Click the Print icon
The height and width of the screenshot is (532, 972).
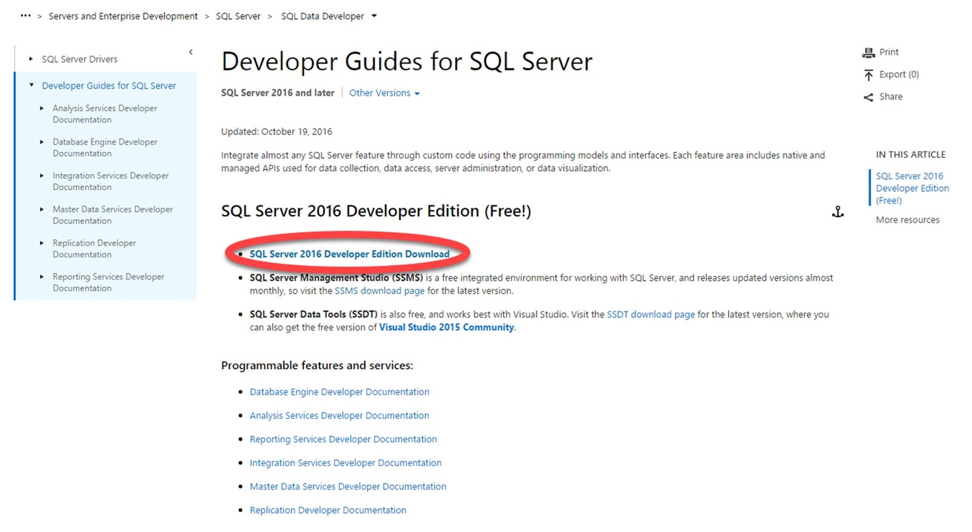[868, 53]
